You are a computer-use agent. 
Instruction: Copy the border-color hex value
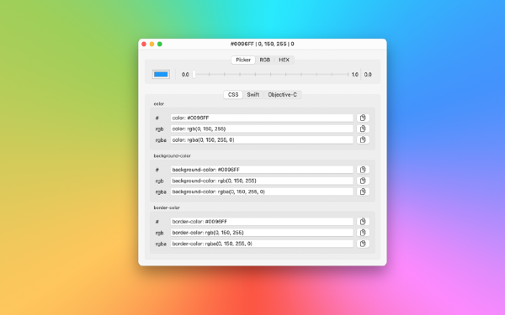click(x=363, y=222)
